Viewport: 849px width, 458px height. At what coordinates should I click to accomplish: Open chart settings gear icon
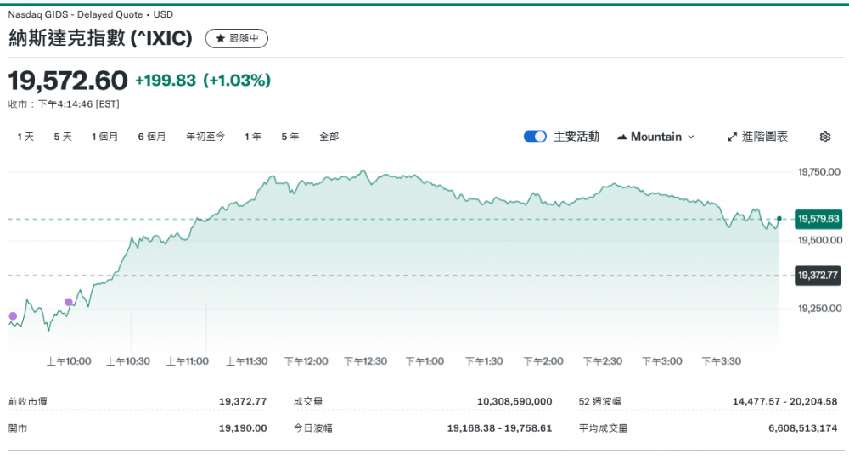click(824, 137)
